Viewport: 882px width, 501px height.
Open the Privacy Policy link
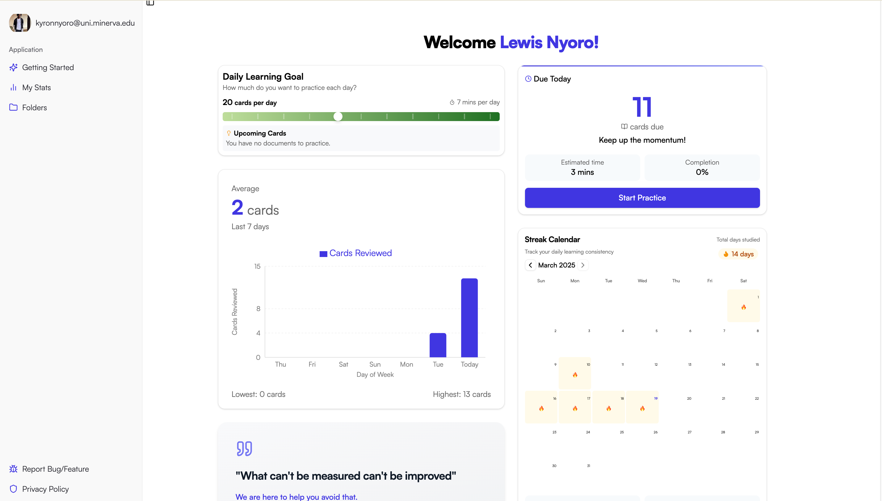(x=45, y=489)
